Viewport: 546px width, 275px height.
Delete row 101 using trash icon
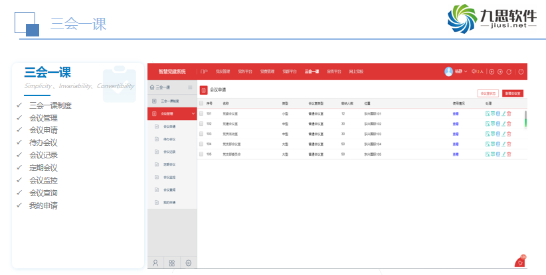pos(509,114)
